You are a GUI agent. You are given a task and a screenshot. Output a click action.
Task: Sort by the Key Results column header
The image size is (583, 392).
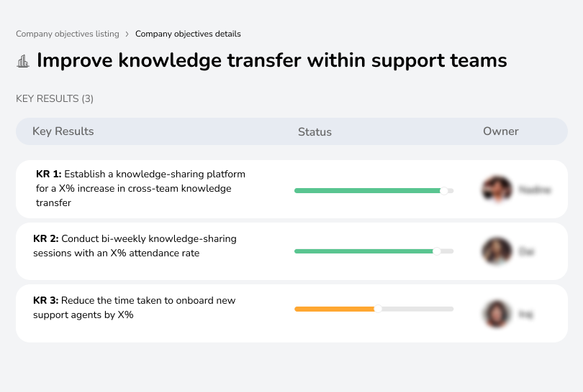click(x=63, y=131)
